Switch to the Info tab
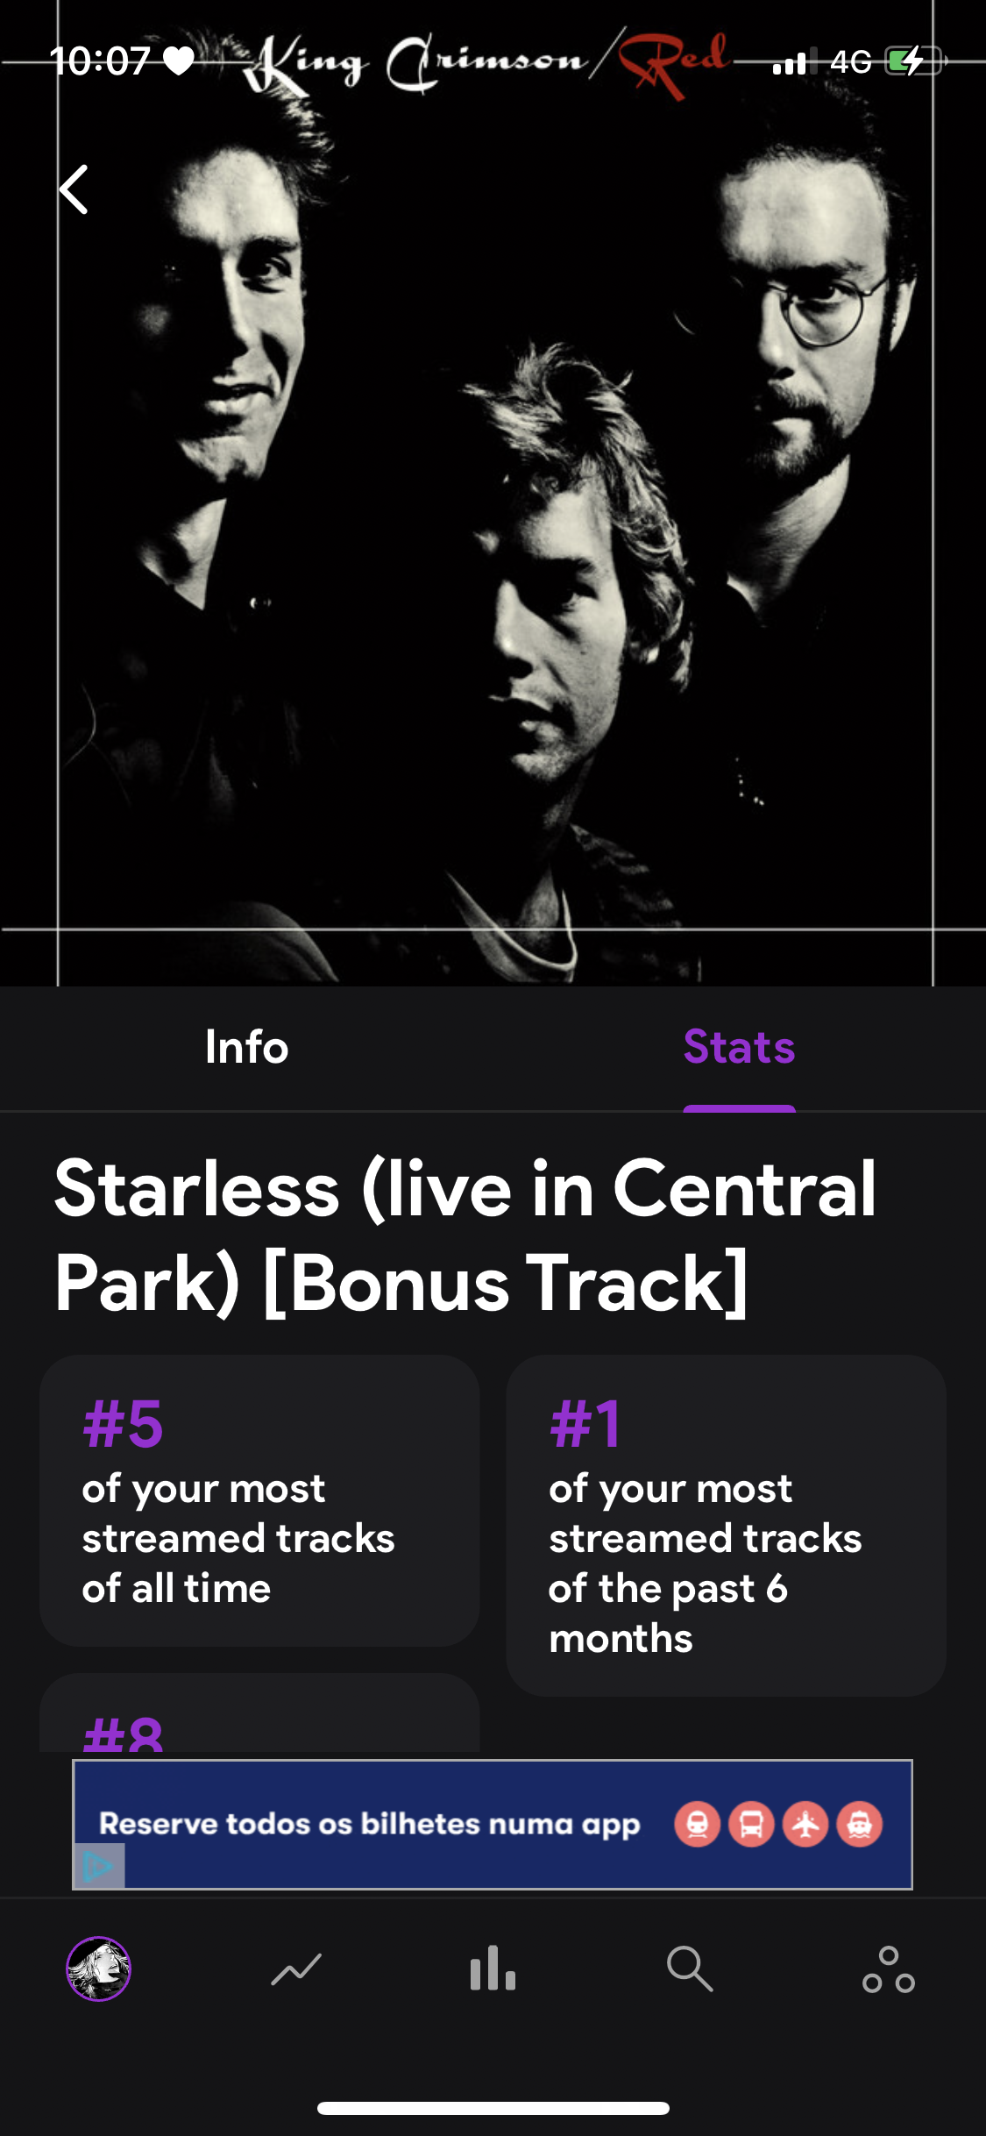Image resolution: width=986 pixels, height=2136 pixels. [246, 1047]
